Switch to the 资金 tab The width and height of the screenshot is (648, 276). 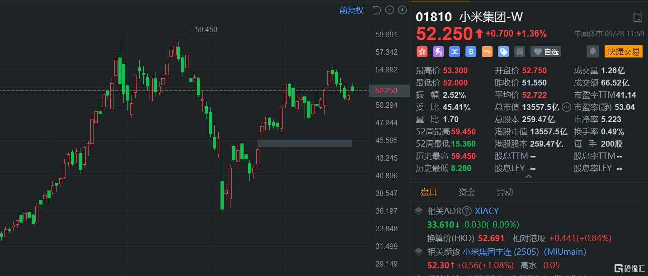pos(467,192)
